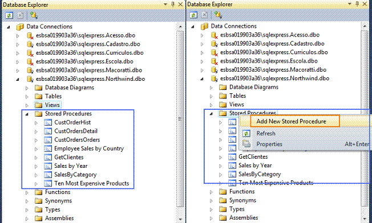
Task: Select CustOrdersOrders in left panel
Action: click(x=77, y=140)
